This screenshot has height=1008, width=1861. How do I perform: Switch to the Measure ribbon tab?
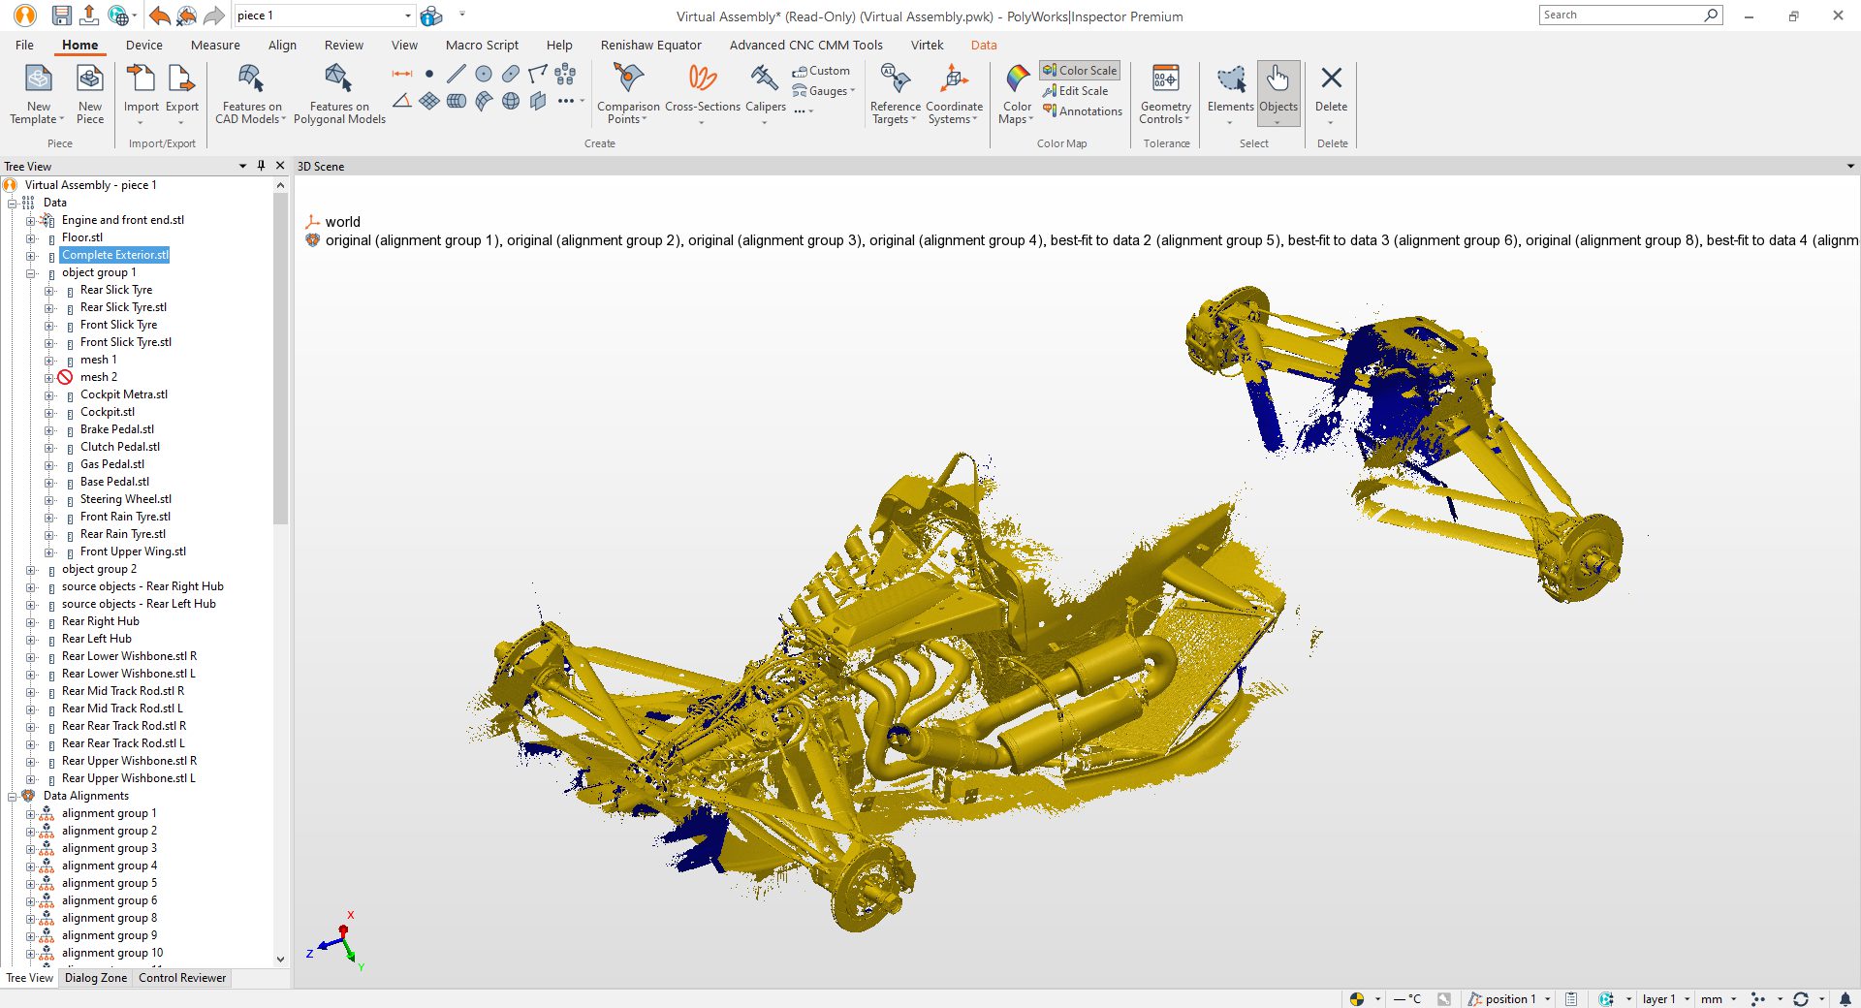click(214, 45)
